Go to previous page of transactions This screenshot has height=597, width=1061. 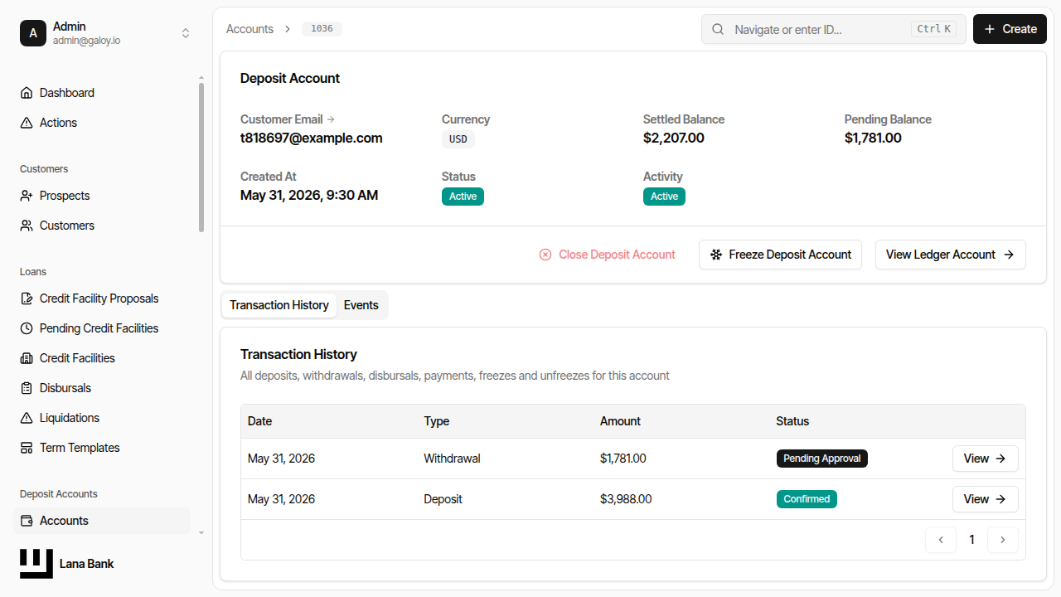coord(941,540)
